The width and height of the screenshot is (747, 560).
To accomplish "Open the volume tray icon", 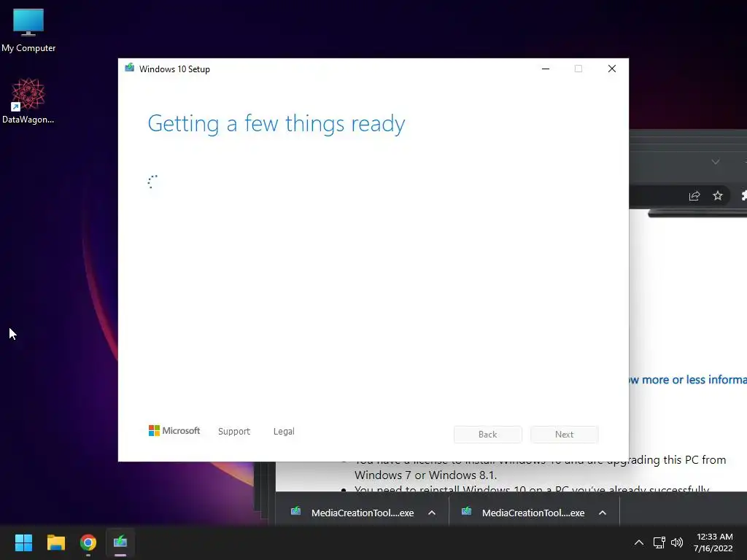I will (676, 542).
